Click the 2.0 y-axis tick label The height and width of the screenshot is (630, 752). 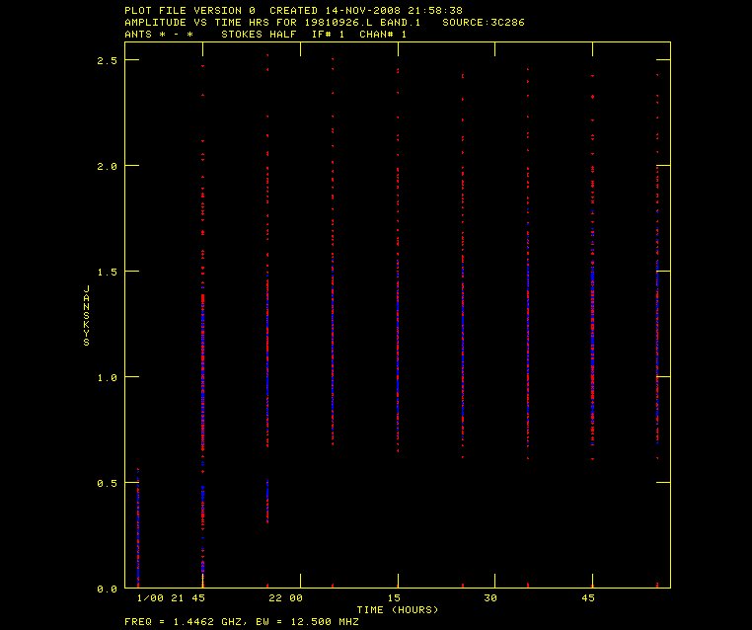[x=107, y=166]
